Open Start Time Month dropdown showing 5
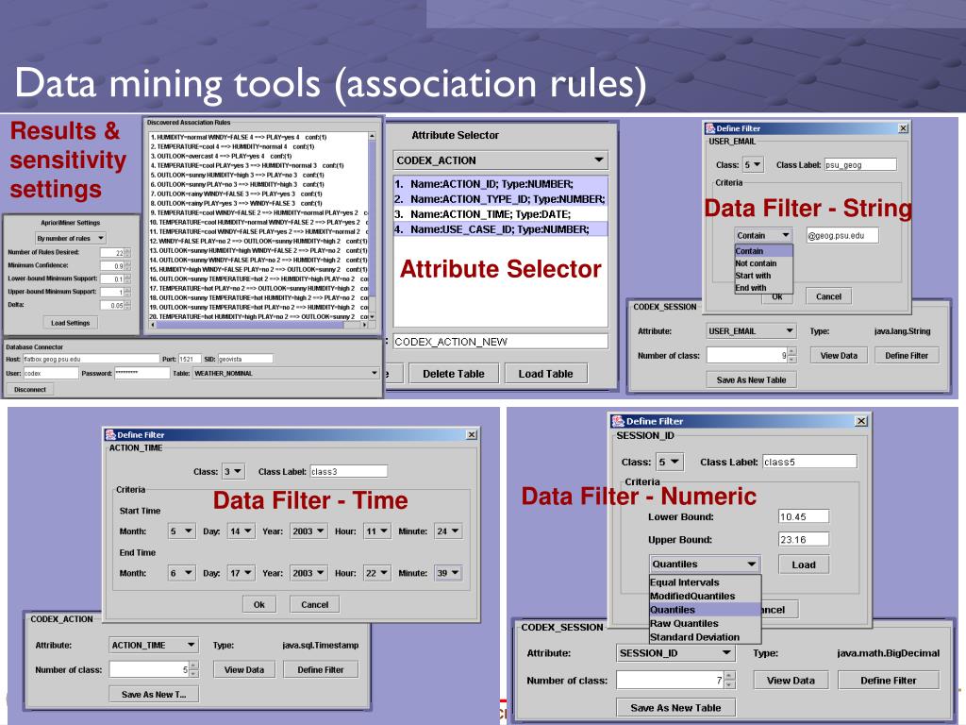 (181, 531)
